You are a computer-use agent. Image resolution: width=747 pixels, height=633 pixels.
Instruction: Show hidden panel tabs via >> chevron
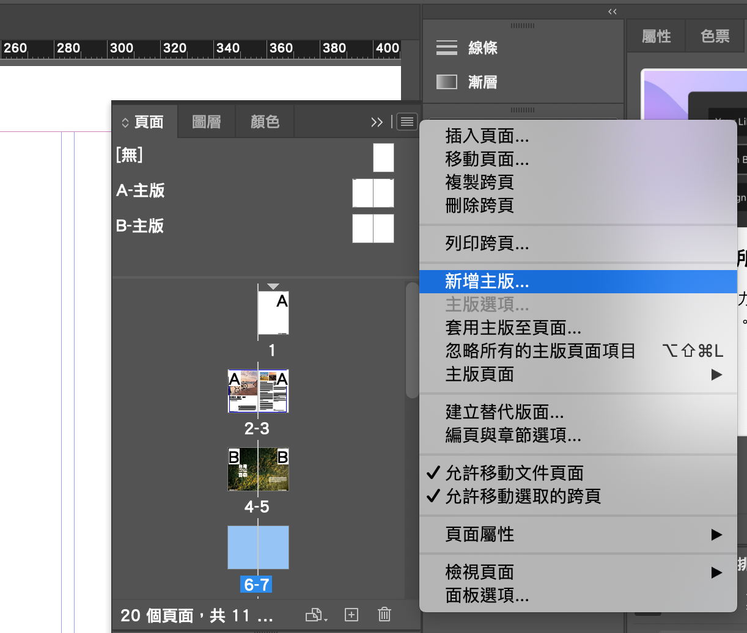377,122
